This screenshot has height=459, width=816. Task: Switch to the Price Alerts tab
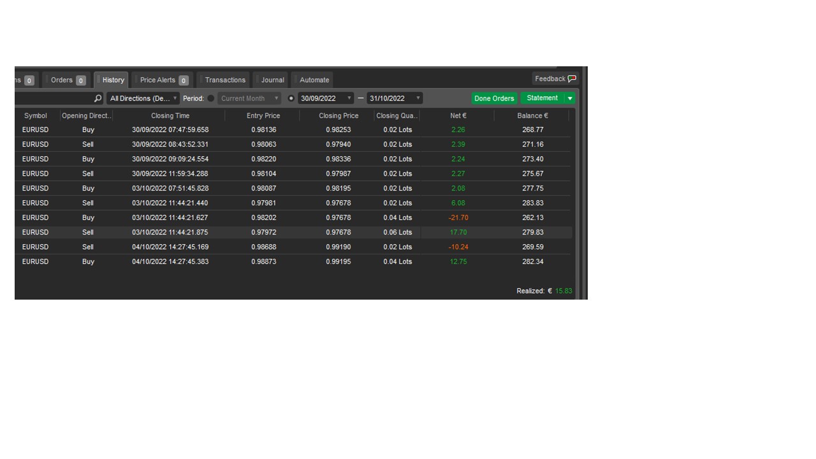point(162,80)
